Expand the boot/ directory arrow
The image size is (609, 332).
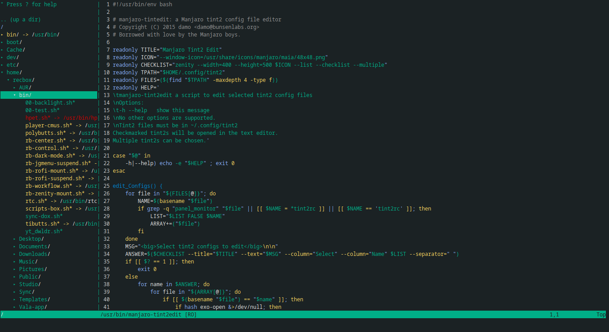[x=2, y=42]
